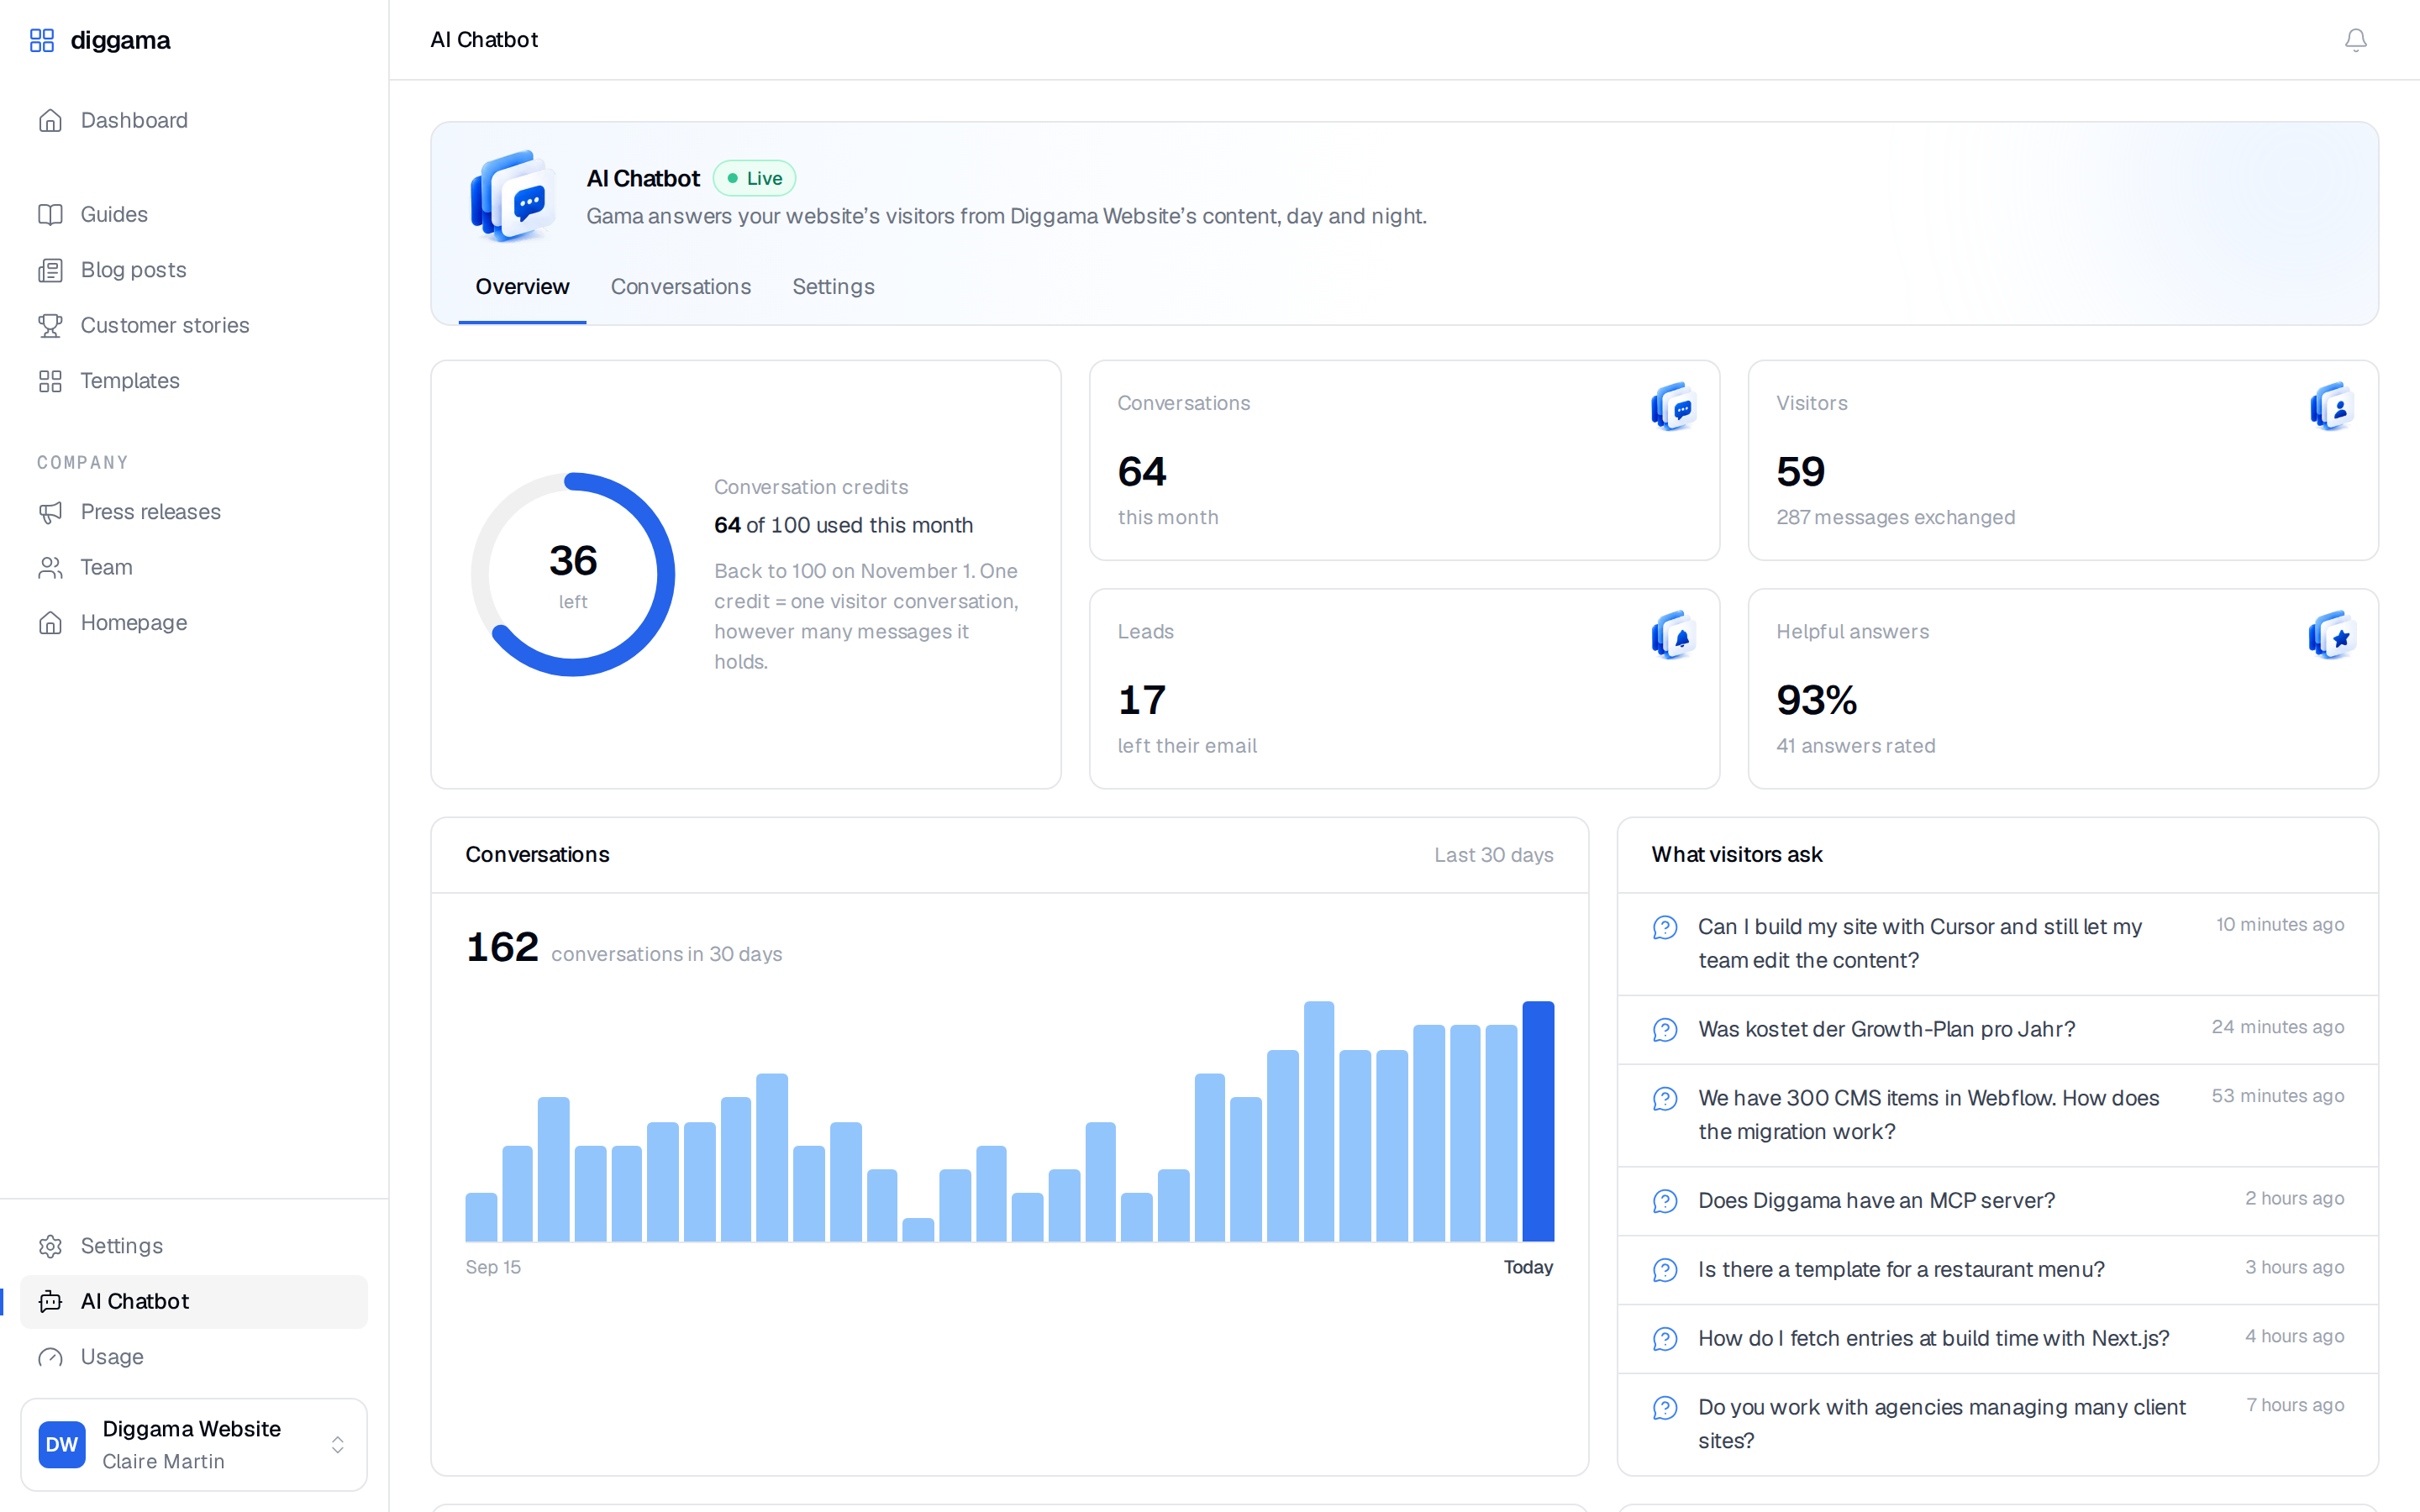Click the Team people icon

tap(50, 567)
